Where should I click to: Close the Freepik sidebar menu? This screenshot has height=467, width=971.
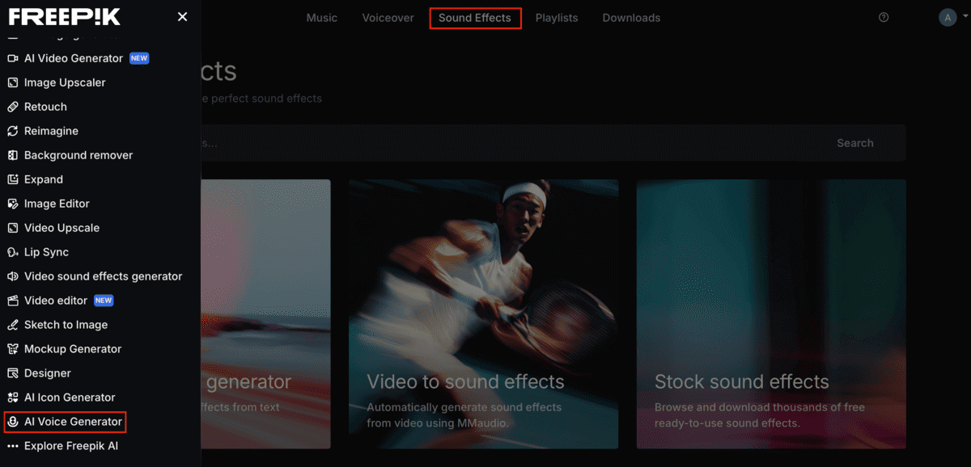click(182, 17)
